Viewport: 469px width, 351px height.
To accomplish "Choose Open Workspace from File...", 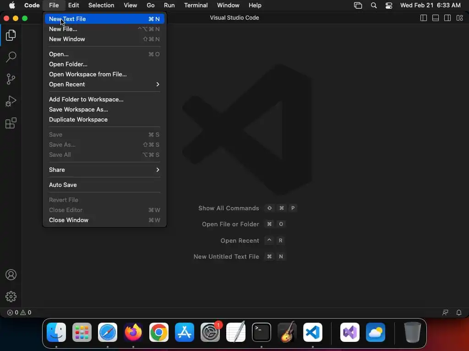I will click(x=104, y=74).
